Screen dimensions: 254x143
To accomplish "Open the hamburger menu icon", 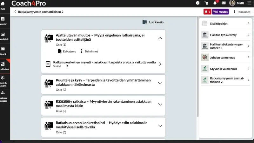I will coord(250,3).
